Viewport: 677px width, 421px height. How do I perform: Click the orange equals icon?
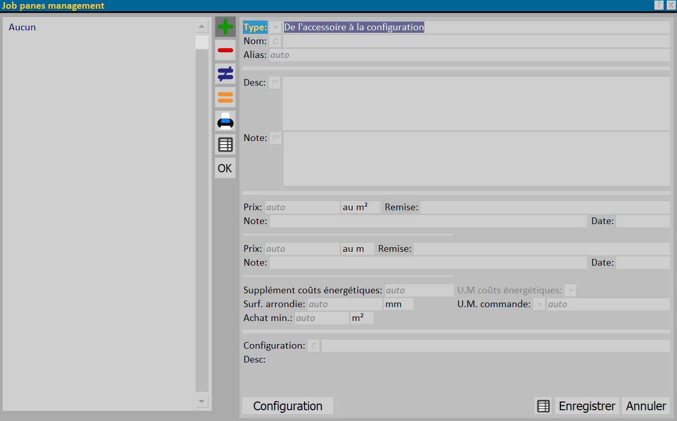(225, 97)
